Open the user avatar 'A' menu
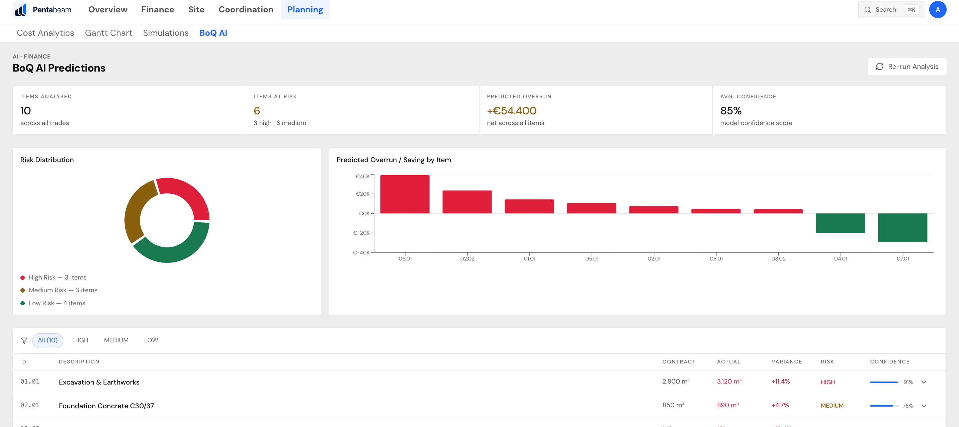This screenshot has width=959, height=427. coord(937,10)
